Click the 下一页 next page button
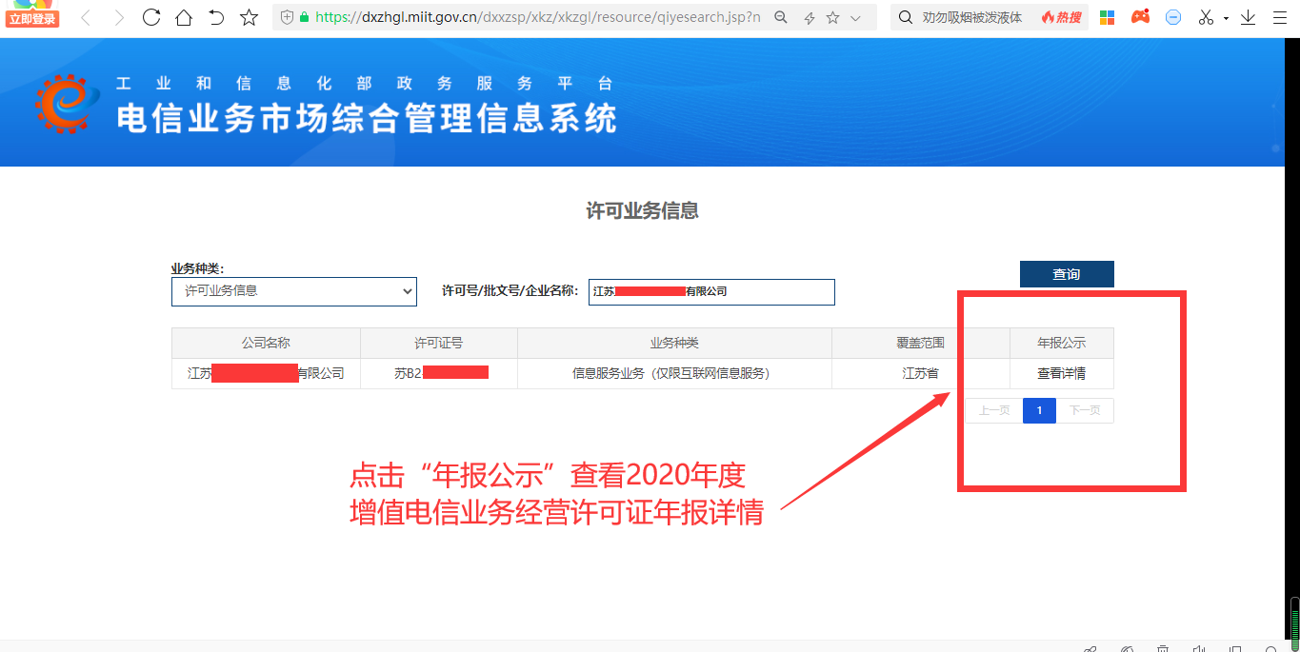1300x652 pixels. (x=1084, y=410)
